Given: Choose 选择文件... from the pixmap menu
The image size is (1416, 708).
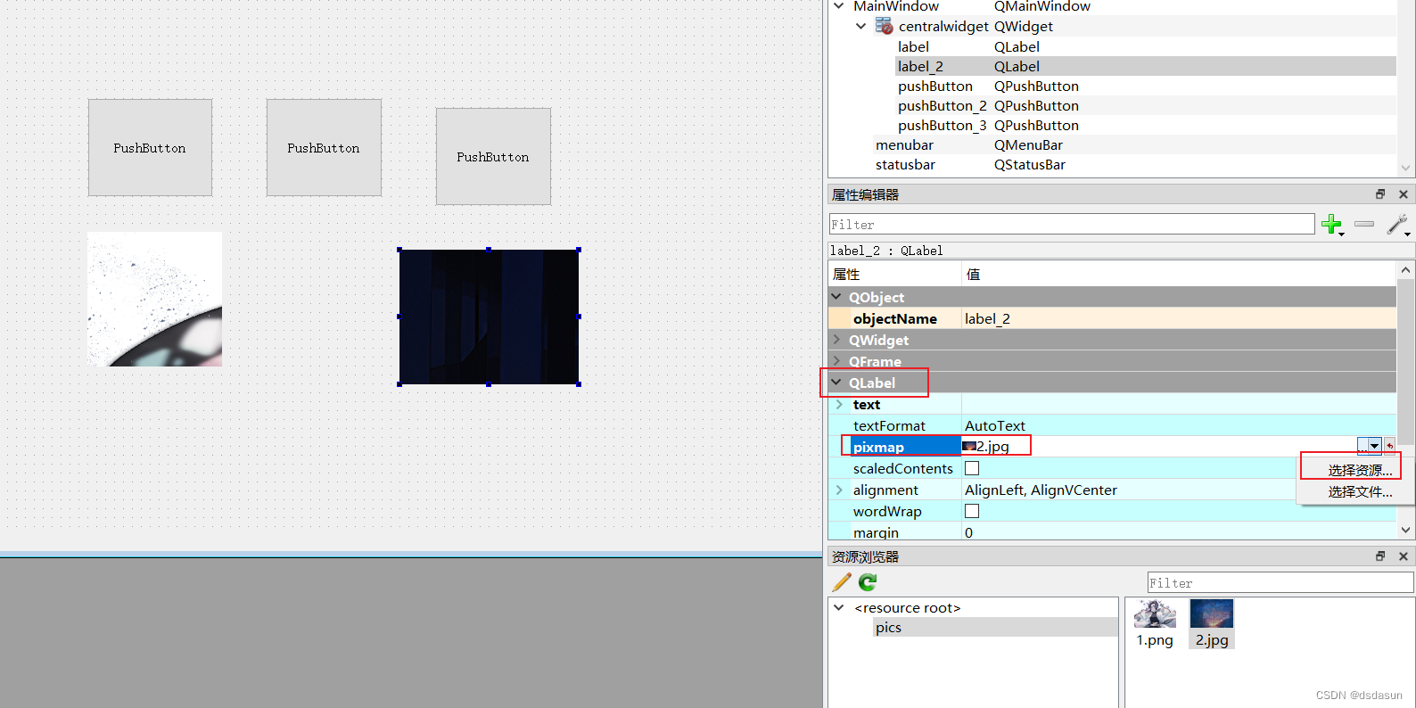Looking at the screenshot, I should point(1360,491).
